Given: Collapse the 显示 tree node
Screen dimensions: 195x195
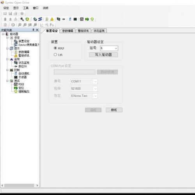Looking at the screenshot, I should (x=7, y=48).
